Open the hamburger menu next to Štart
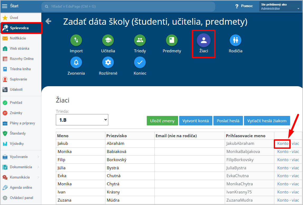Viewport: 303px width, 205px height. (5, 6)
